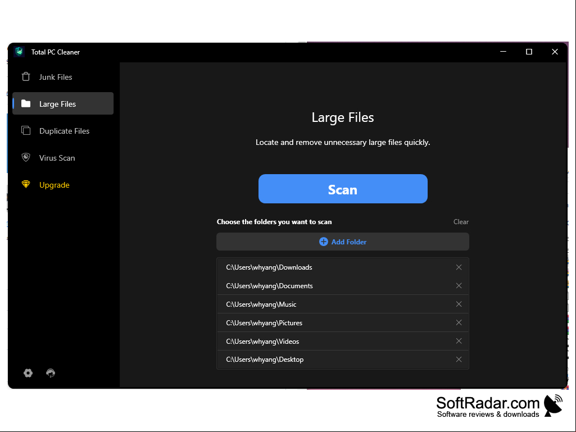
Task: Remove the Videos folder from the list
Action: tap(459, 341)
